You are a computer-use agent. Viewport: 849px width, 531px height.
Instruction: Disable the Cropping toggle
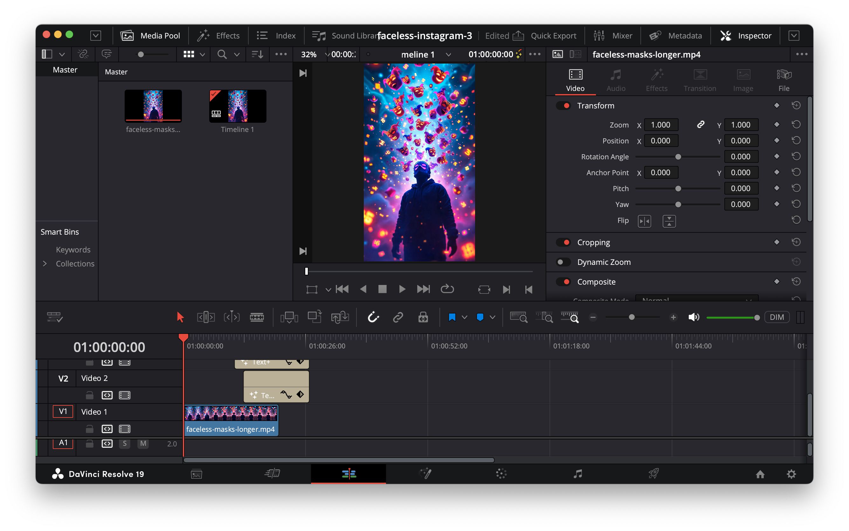(x=563, y=242)
